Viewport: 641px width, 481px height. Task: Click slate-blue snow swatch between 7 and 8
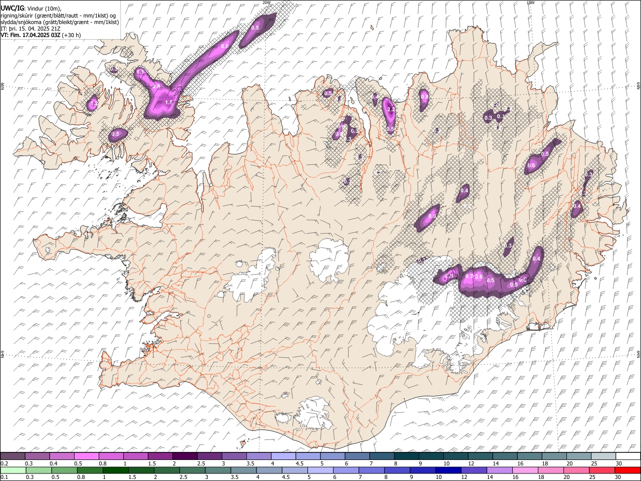pyautogui.click(x=381, y=456)
